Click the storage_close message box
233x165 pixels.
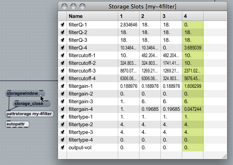point(32,104)
